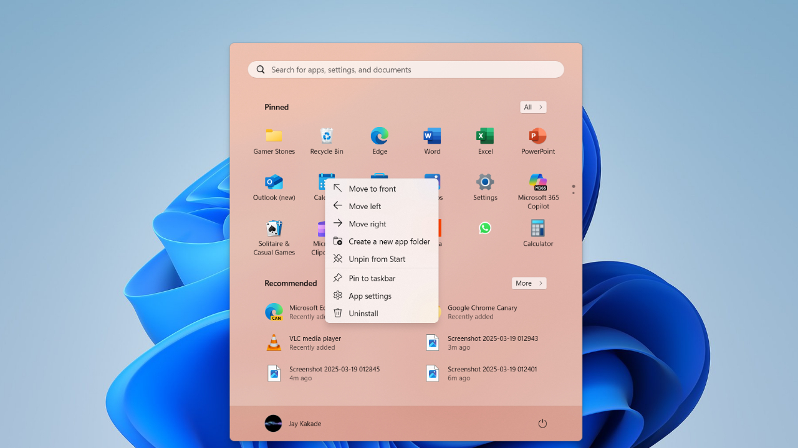Viewport: 798px width, 448px height.
Task: Open App settings from context menu
Action: coord(382,296)
